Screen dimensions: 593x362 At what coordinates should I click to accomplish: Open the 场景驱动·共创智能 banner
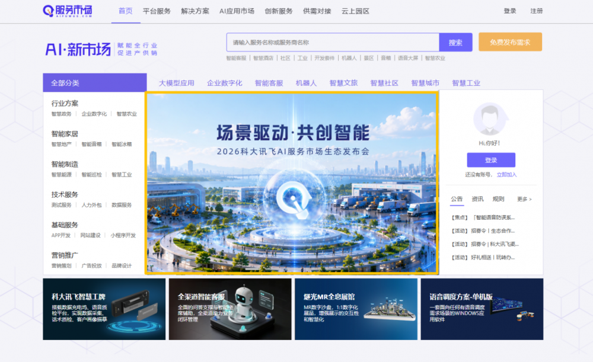pyautogui.click(x=292, y=182)
